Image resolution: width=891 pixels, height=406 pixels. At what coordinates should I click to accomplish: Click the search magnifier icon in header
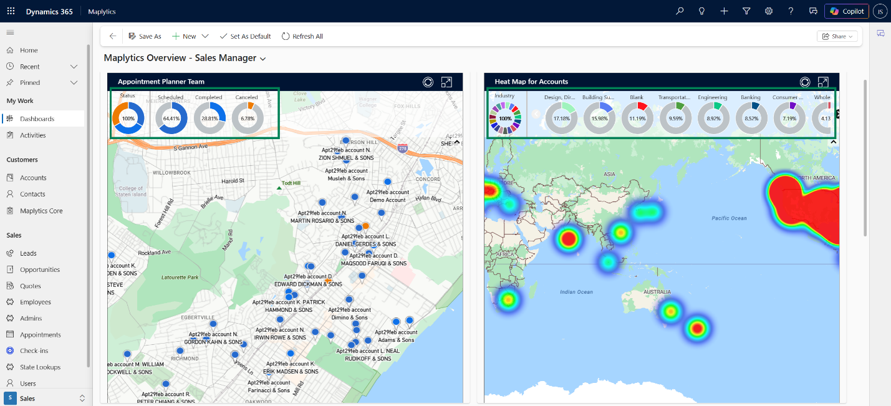(680, 11)
